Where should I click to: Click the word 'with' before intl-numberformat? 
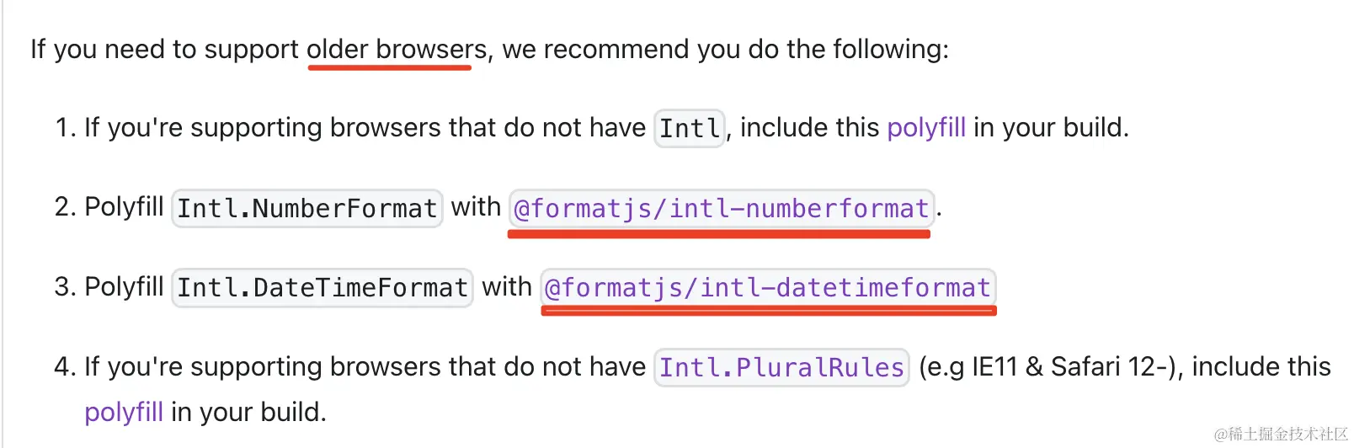click(476, 207)
